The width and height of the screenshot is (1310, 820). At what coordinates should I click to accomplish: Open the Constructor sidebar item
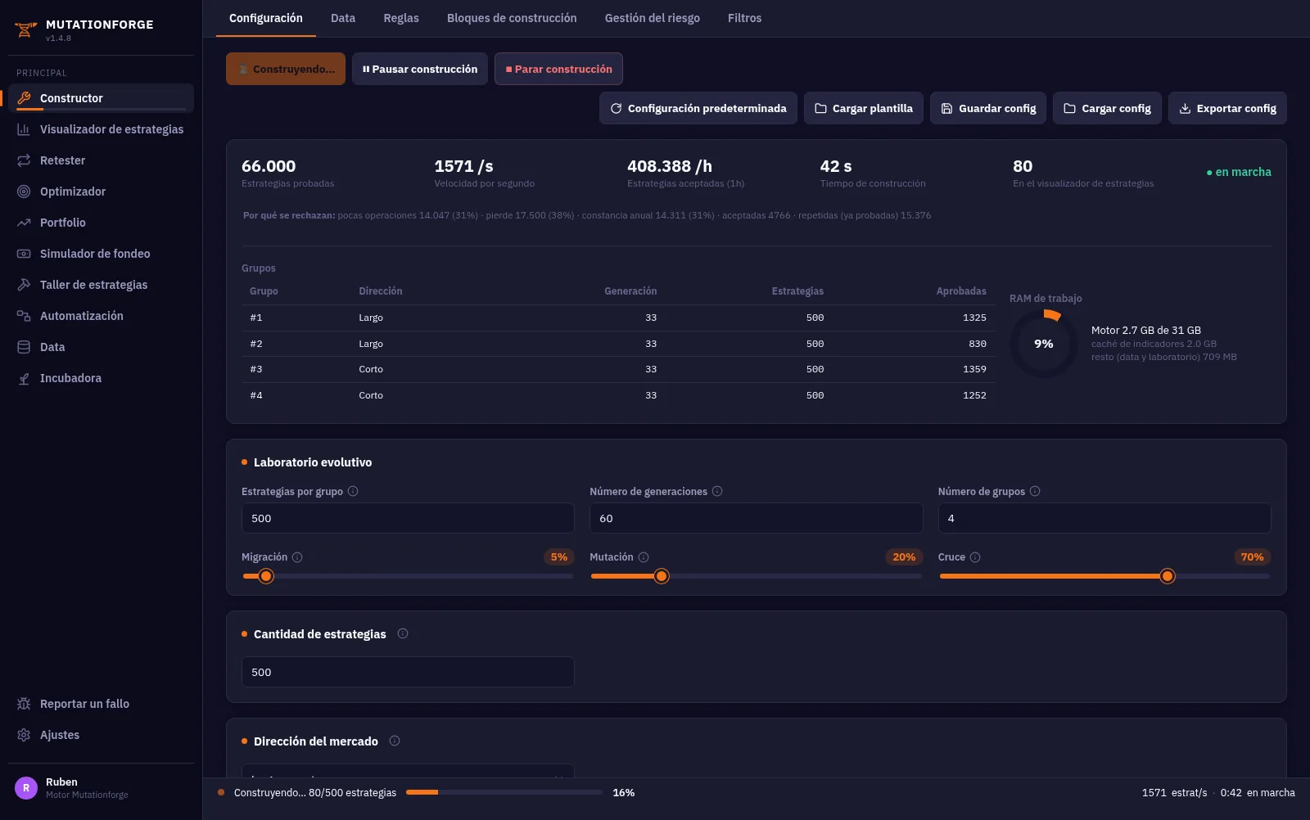[x=102, y=98]
